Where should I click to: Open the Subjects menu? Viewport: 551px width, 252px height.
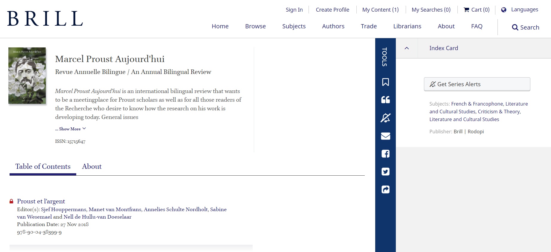[294, 26]
